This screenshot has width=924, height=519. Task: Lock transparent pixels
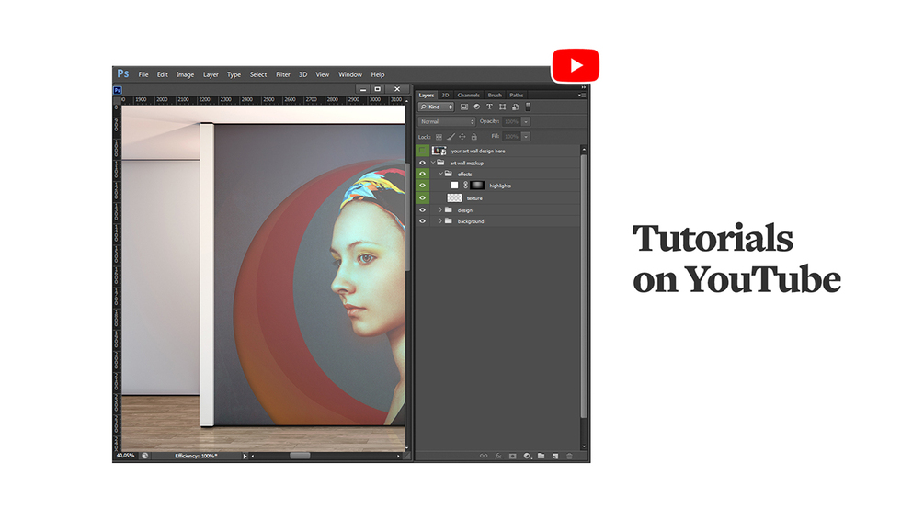click(x=439, y=137)
